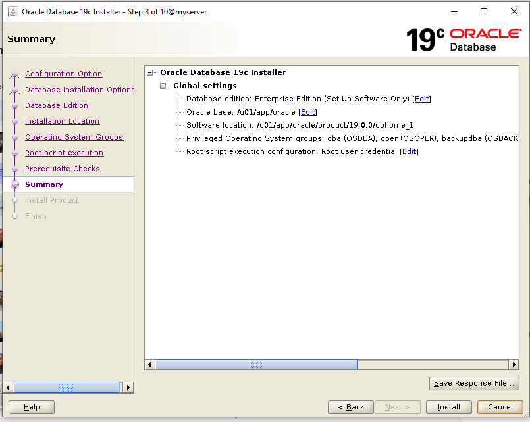The width and height of the screenshot is (530, 422).
Task: Edit the Oracle base path
Action: pos(307,112)
